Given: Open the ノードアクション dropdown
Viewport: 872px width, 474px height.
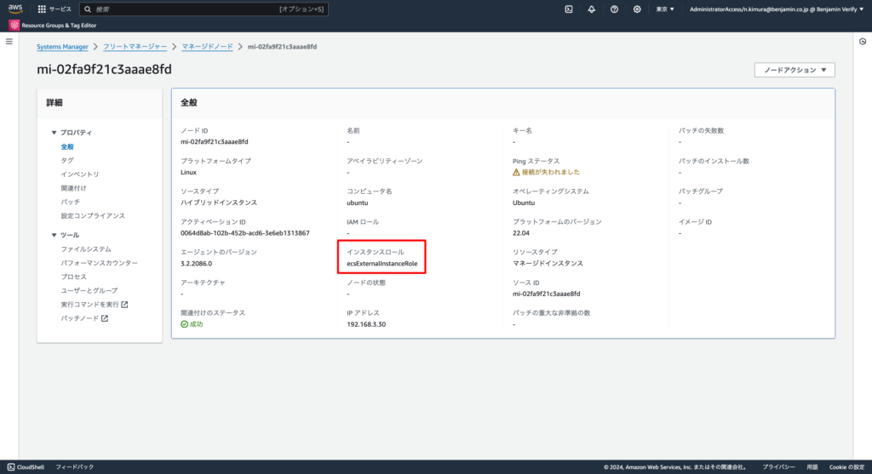Looking at the screenshot, I should pyautogui.click(x=795, y=70).
